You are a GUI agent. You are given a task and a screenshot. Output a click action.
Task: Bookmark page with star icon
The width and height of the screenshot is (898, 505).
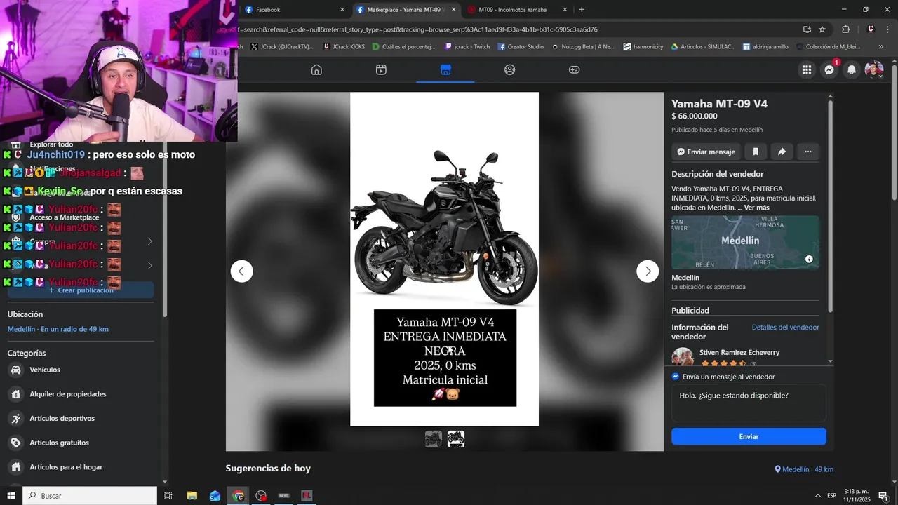tap(822, 29)
